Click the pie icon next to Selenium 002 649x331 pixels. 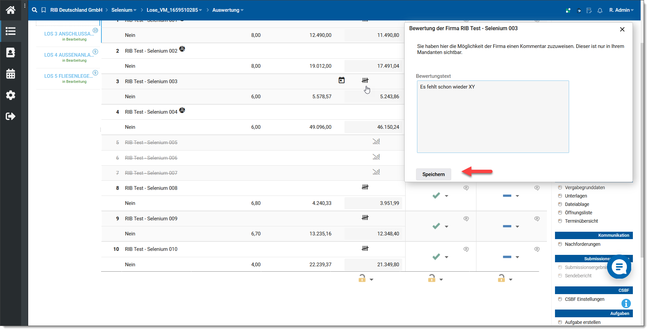click(182, 49)
